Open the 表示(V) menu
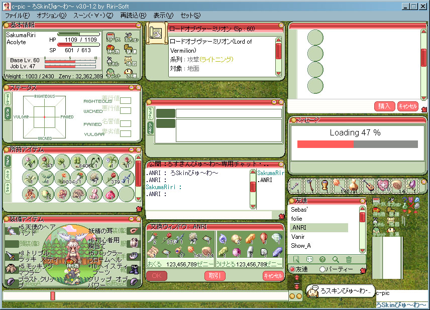 click(163, 16)
